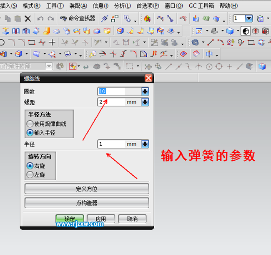Click the 取消 button
The width and height of the screenshot is (271, 255).
click(x=132, y=219)
